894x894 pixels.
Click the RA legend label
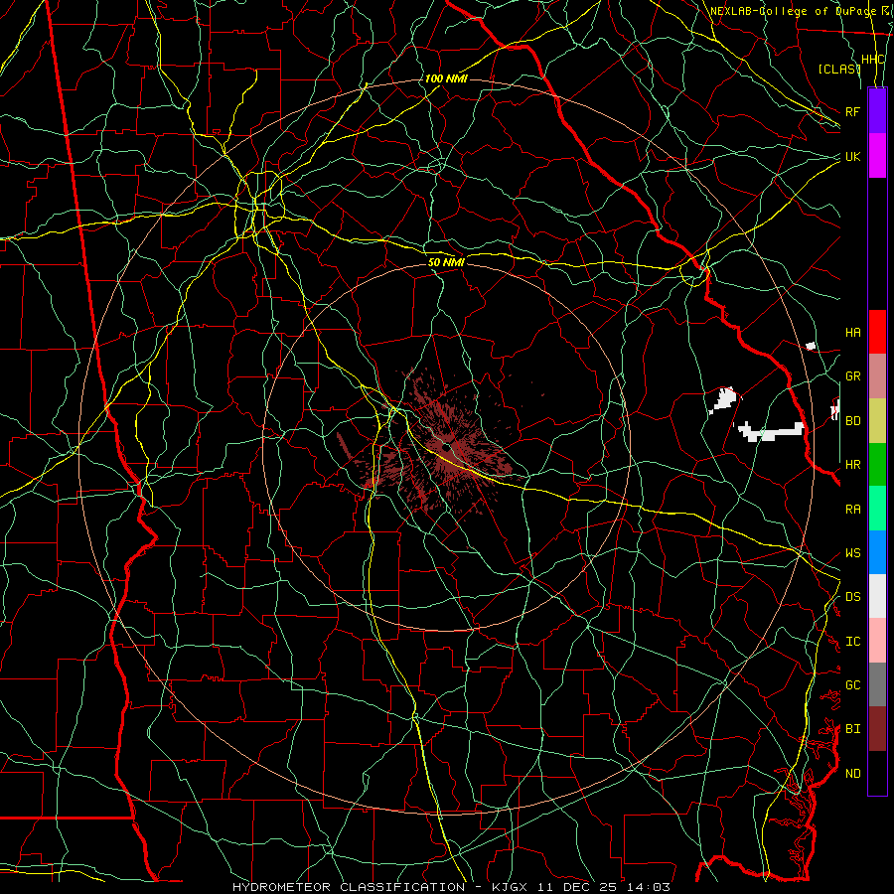852,509
